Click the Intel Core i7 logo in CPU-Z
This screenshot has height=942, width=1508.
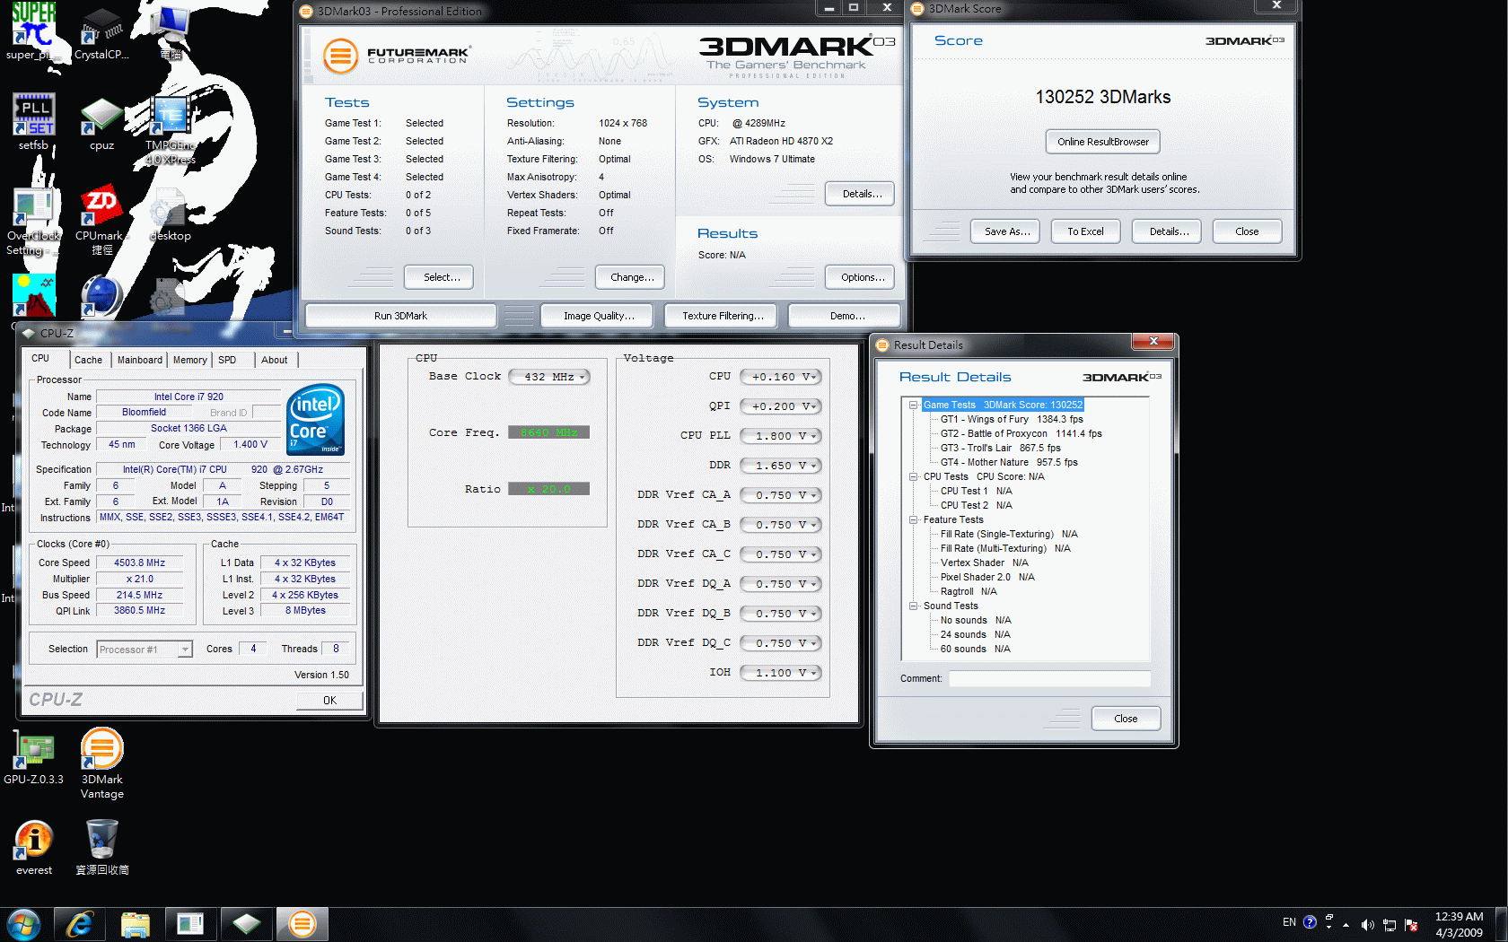(315, 419)
